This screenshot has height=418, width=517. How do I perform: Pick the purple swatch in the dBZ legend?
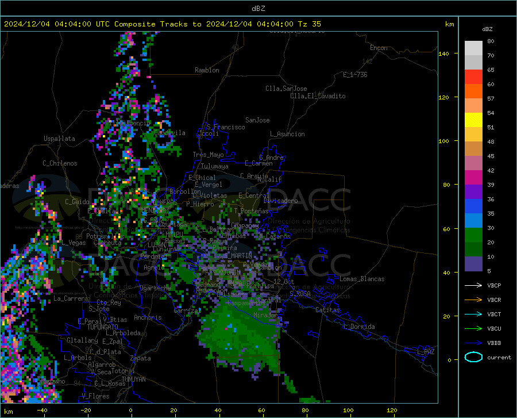coord(473,192)
